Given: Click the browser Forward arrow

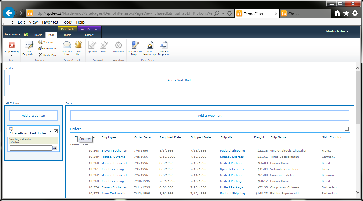Looking at the screenshot, I should [x=20, y=13].
